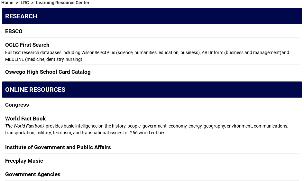Select the Learning Resource Center breadcrumb

[63, 3]
